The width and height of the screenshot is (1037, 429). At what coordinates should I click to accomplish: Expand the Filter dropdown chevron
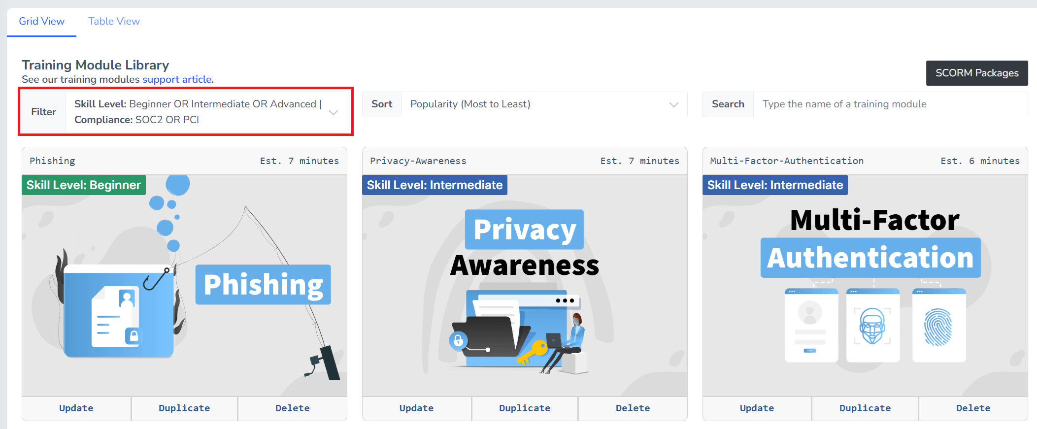pyautogui.click(x=334, y=112)
